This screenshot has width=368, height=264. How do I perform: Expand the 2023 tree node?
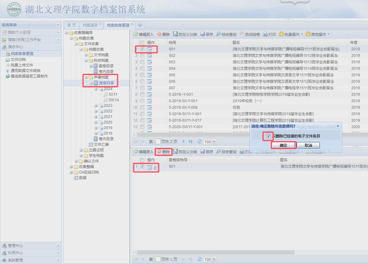[96, 106]
